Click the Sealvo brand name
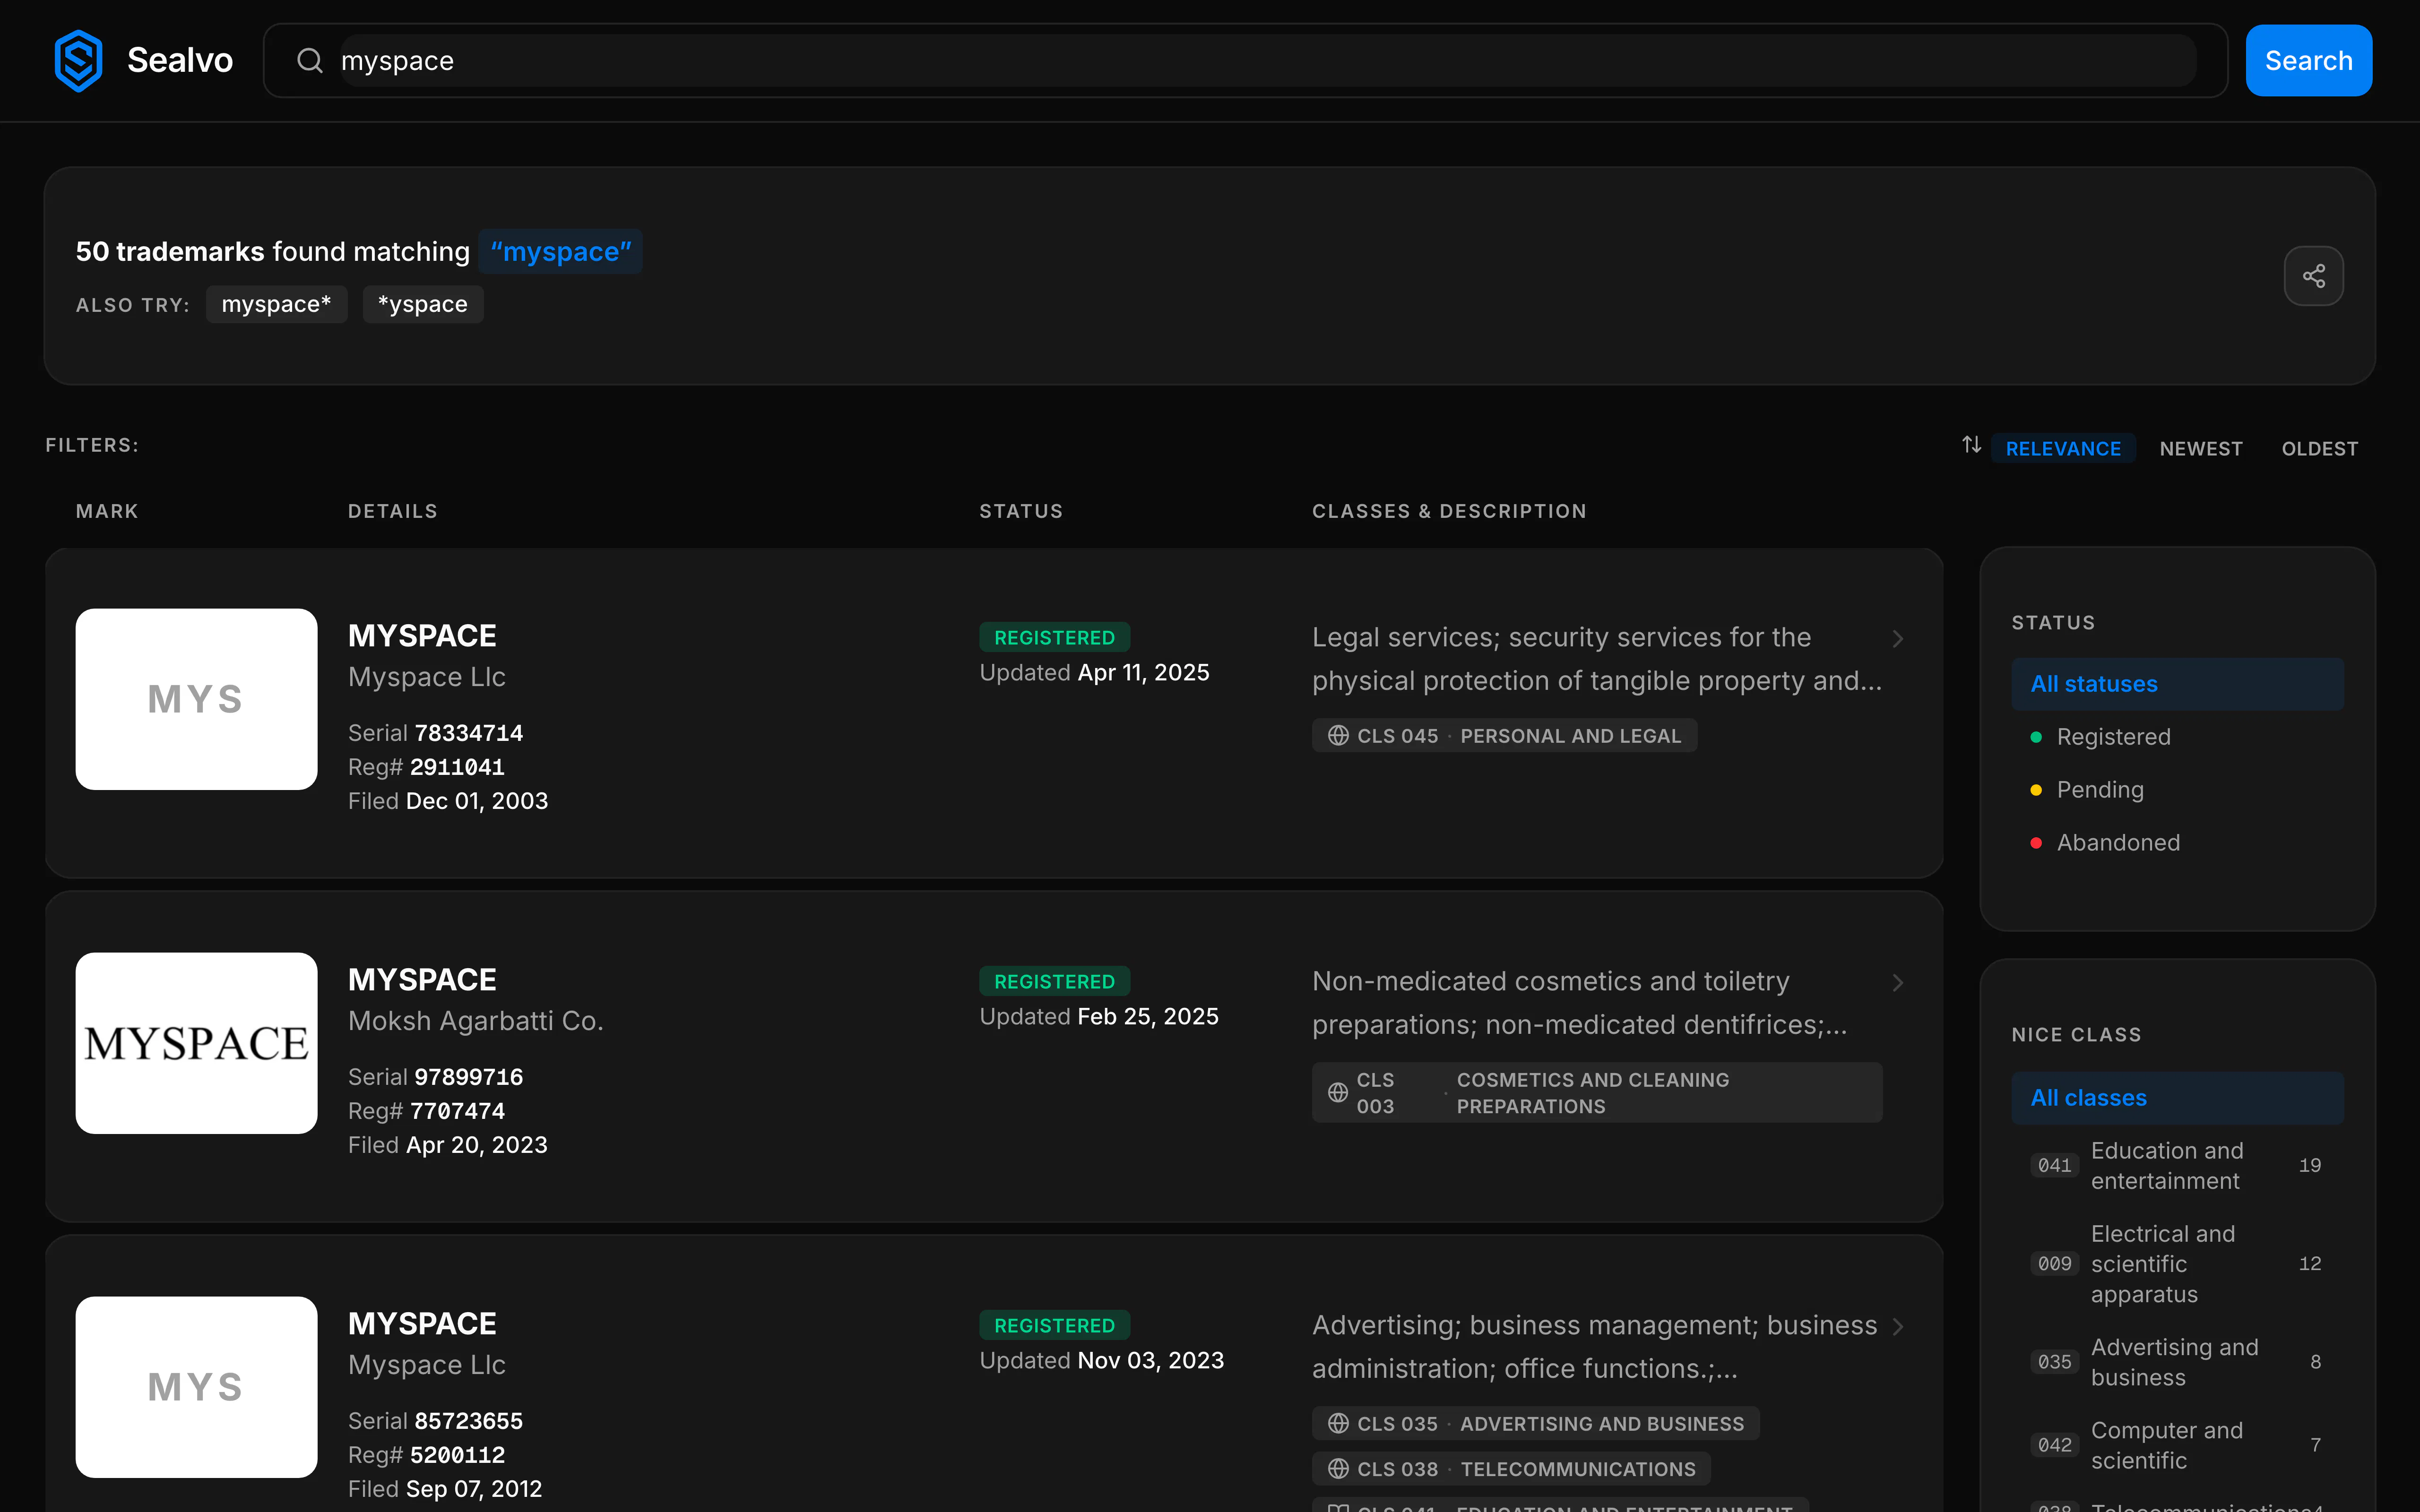This screenshot has height=1512, width=2420. [180, 60]
